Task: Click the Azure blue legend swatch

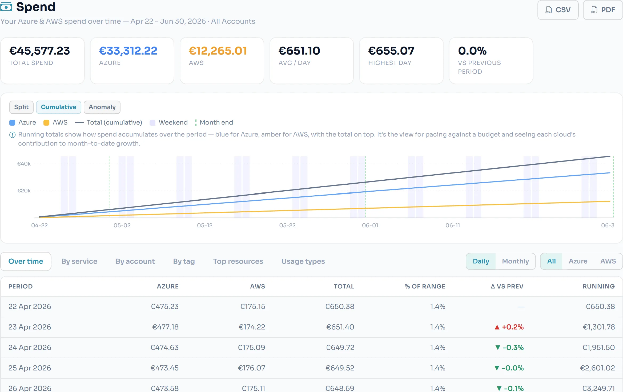Action: click(12, 122)
